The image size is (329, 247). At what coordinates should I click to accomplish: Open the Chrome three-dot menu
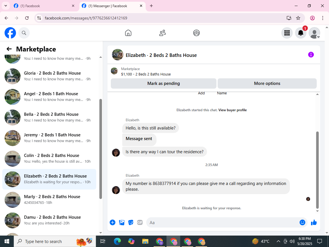[322, 18]
